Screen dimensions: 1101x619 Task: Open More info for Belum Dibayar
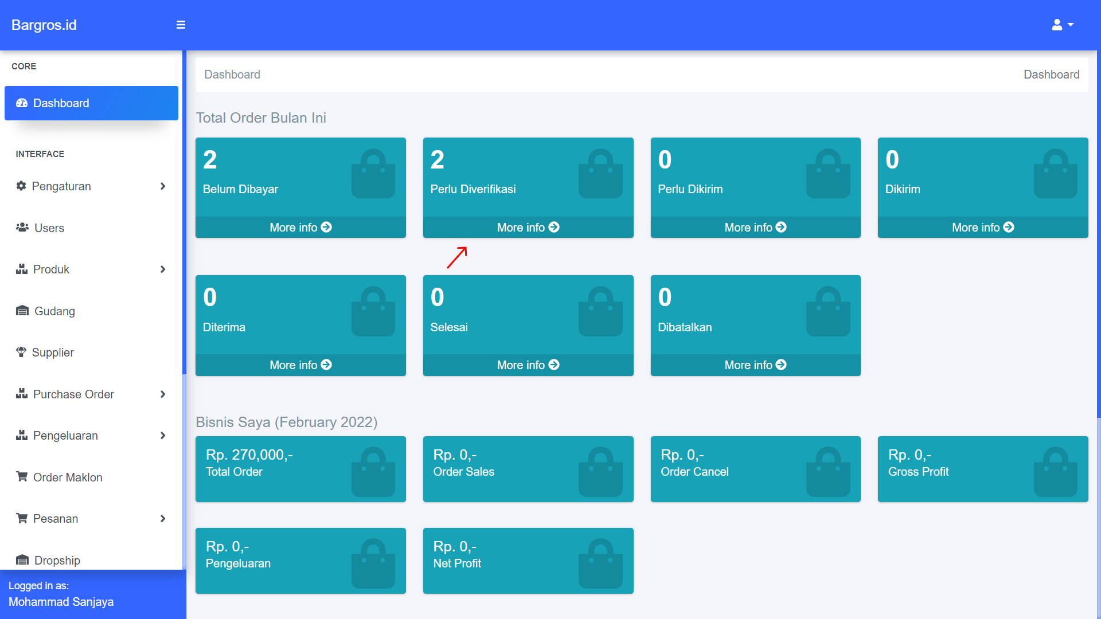point(300,228)
